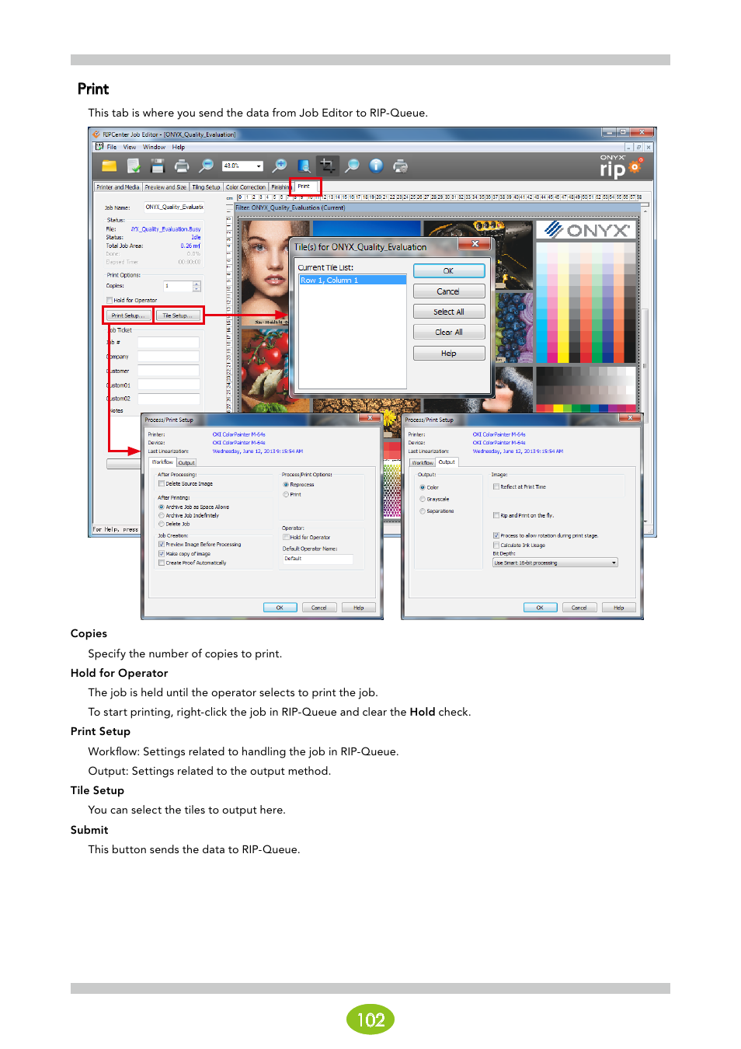Click the Copies number input field
Viewport: 741px width, 1049px height.
tap(177, 286)
